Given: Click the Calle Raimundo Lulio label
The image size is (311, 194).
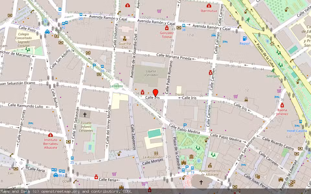Looking at the screenshot, I should point(26,106).
